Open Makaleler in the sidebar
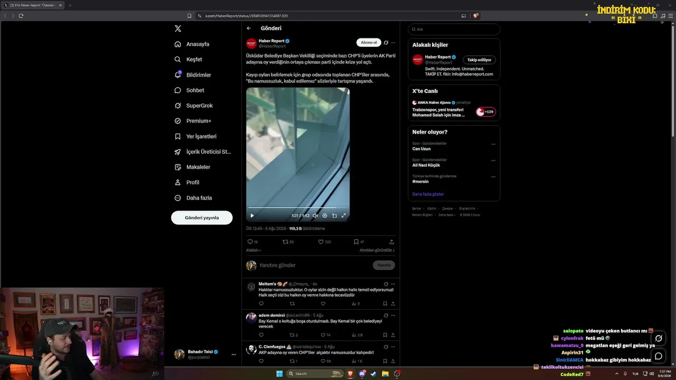676x380 pixels. (x=193, y=167)
